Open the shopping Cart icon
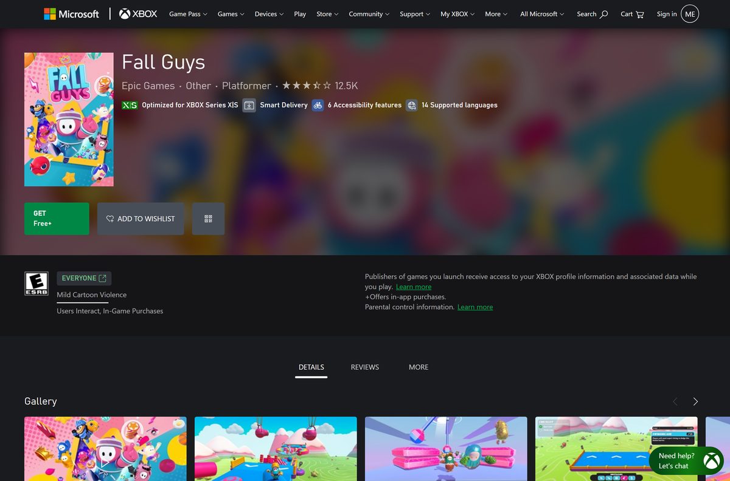The height and width of the screenshot is (481, 730). pyautogui.click(x=639, y=14)
